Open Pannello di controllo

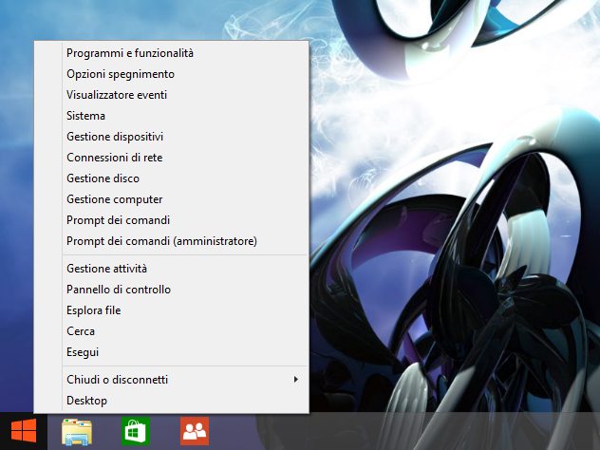coord(119,290)
